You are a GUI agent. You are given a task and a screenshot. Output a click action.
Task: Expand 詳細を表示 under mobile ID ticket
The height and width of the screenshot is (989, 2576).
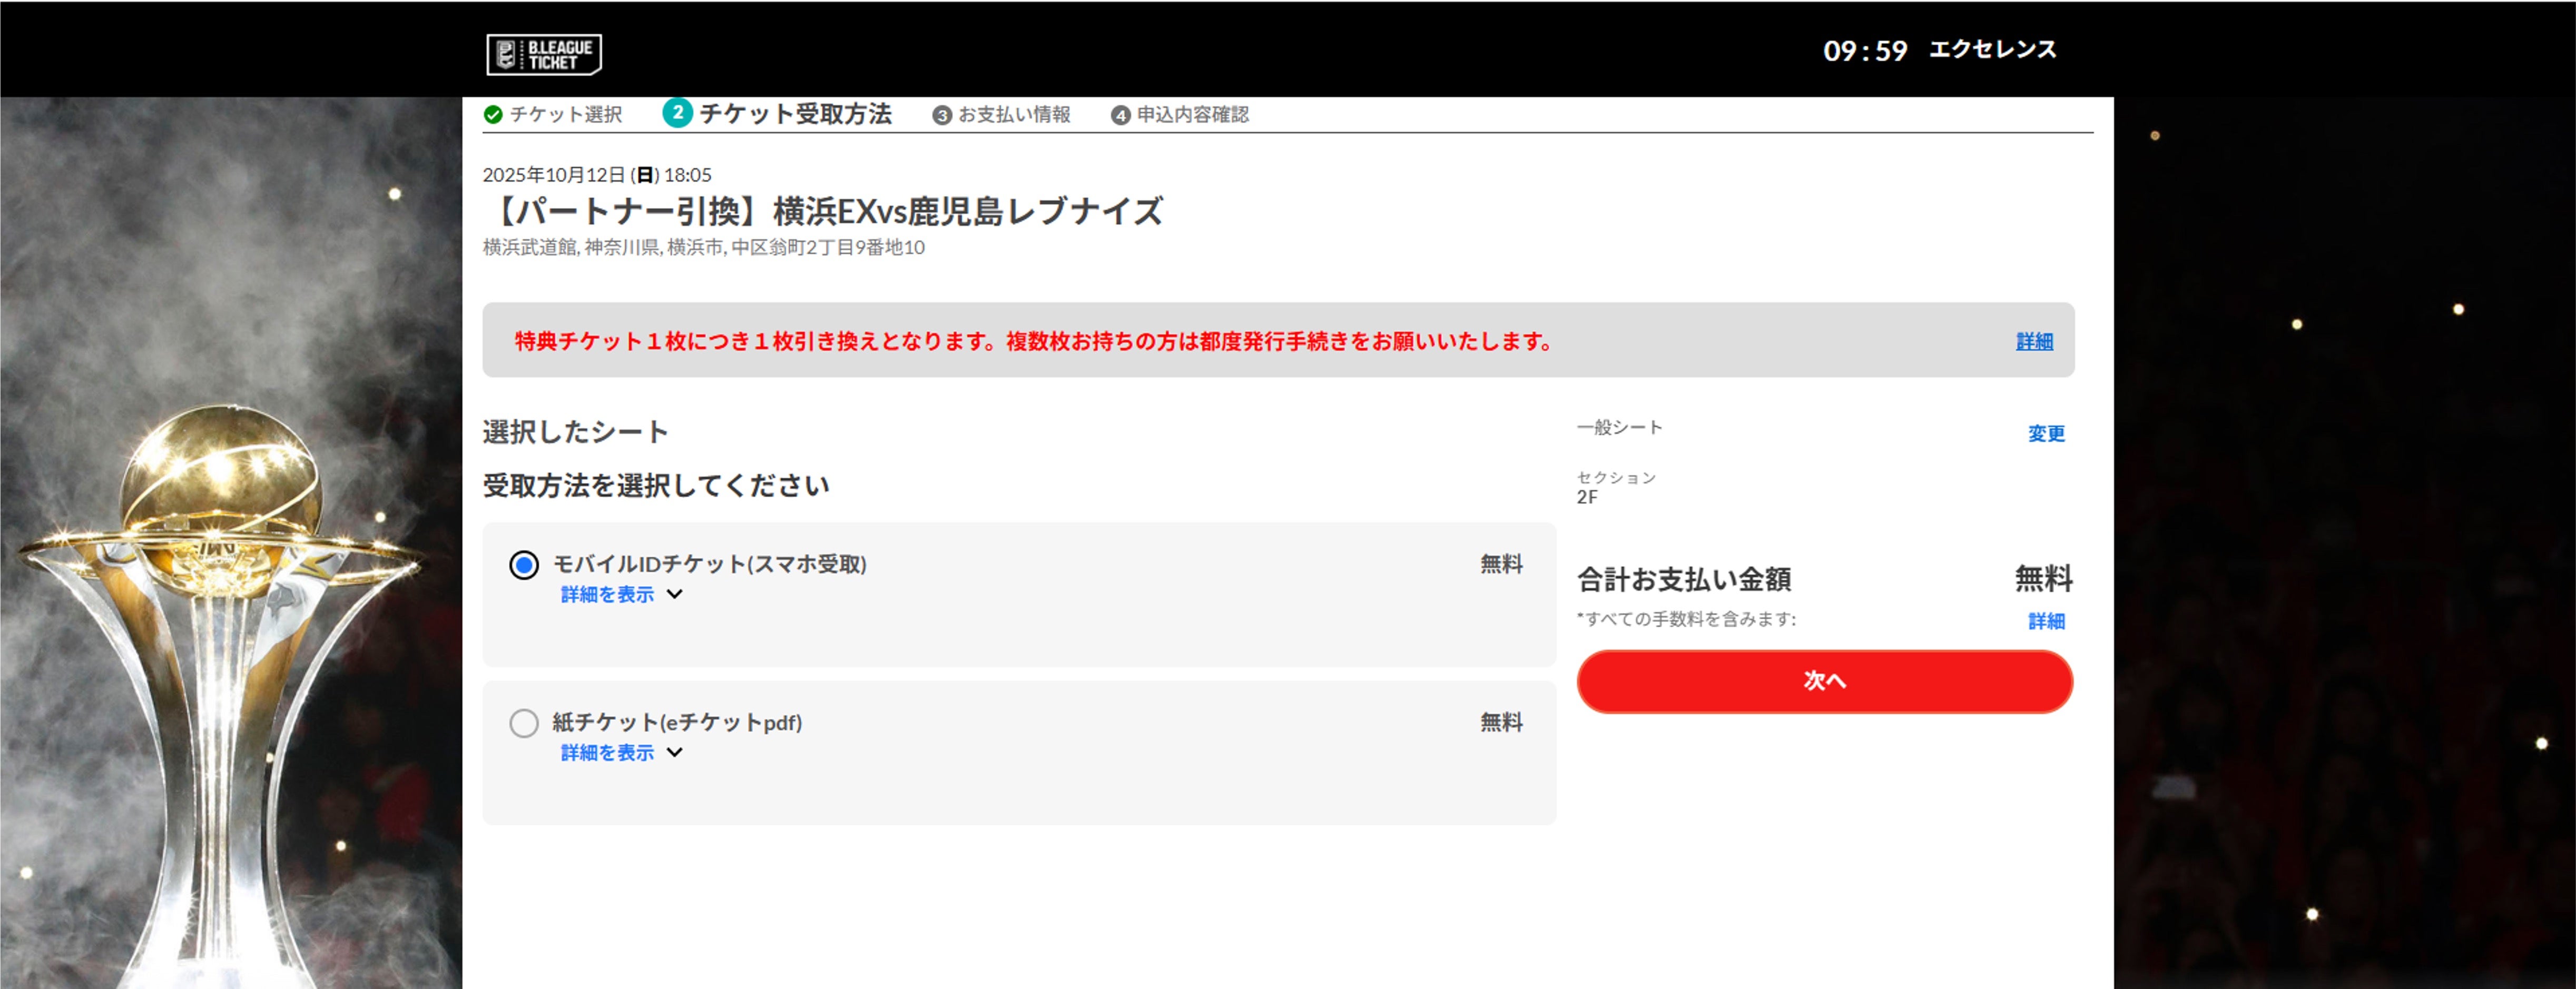coord(607,595)
